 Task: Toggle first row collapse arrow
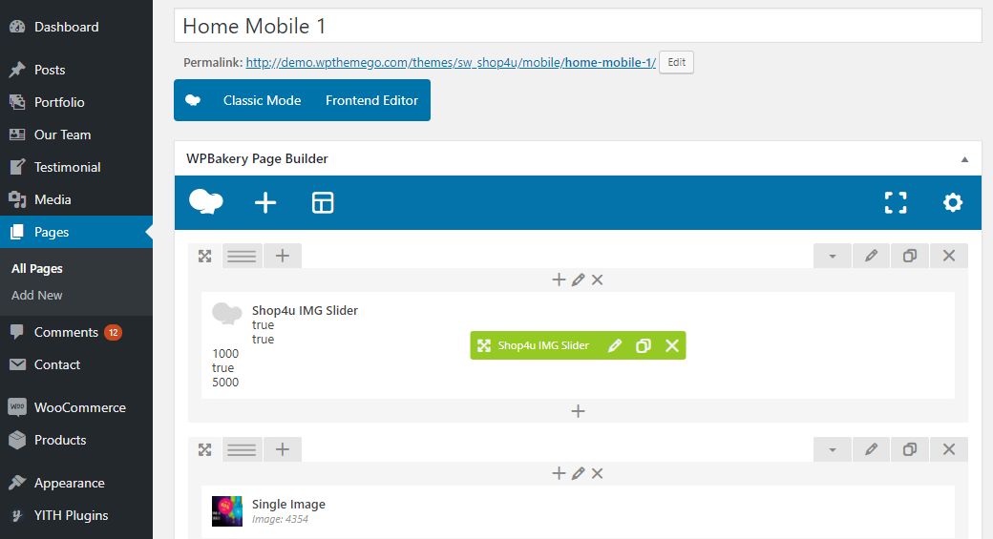pyautogui.click(x=833, y=256)
